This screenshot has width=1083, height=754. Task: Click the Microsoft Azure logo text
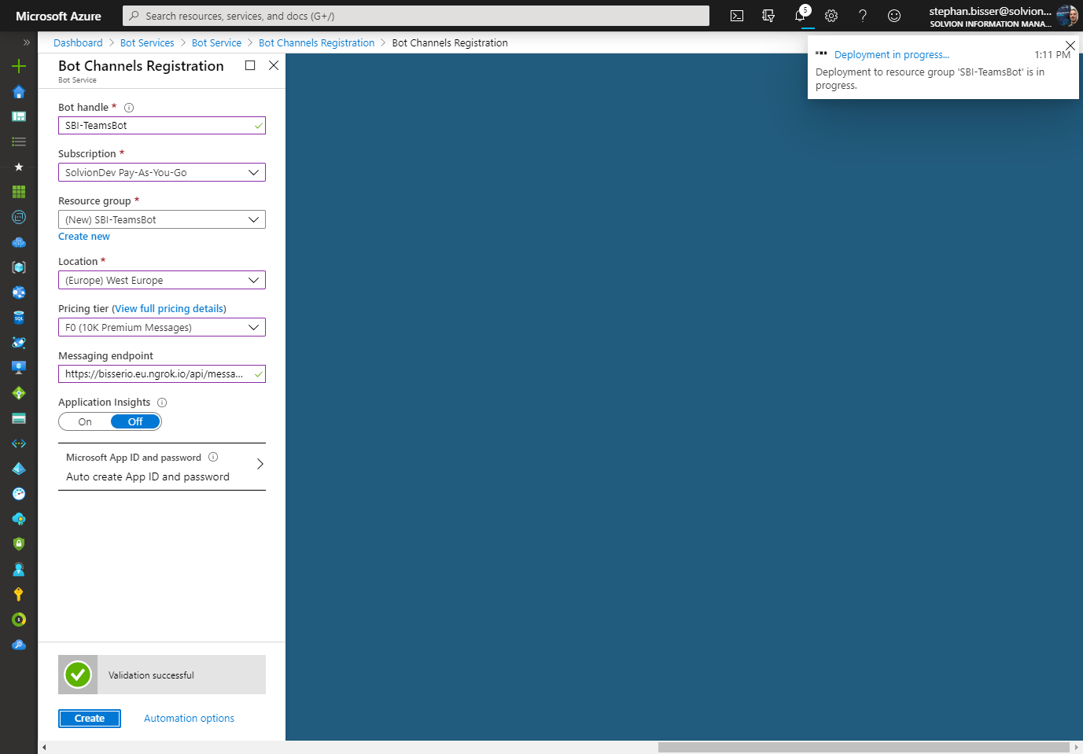[58, 16]
